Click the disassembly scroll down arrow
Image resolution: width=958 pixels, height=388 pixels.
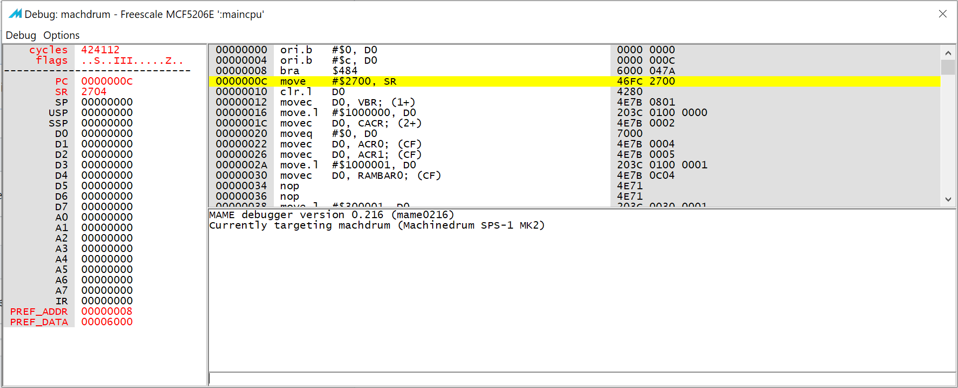pos(948,199)
